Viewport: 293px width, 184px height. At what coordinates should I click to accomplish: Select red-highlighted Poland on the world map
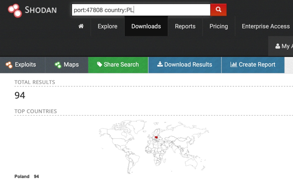[x=156, y=137]
